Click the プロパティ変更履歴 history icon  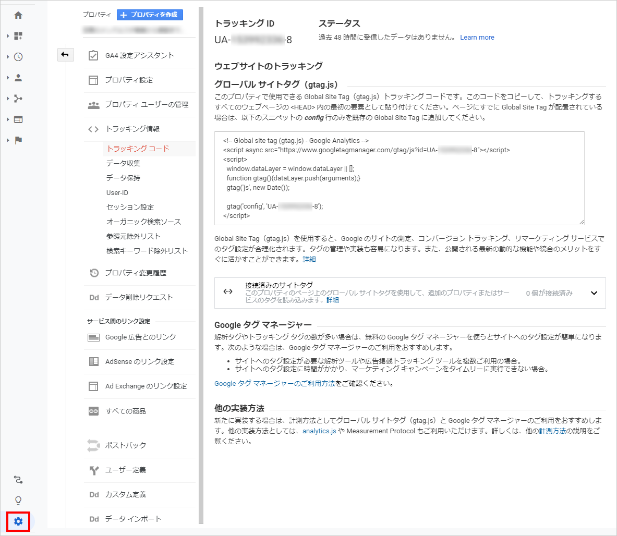94,273
